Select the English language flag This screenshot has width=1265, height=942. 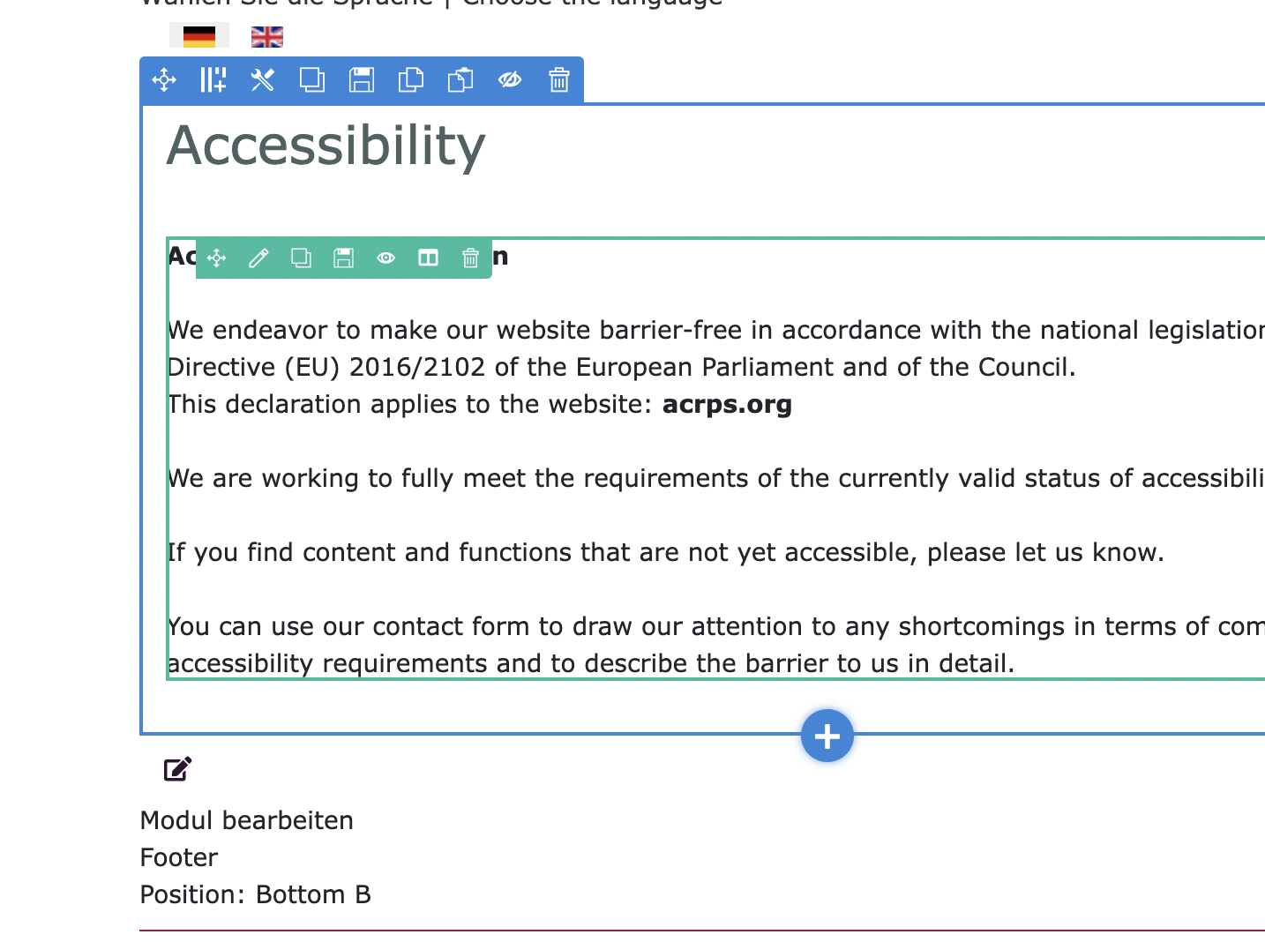pyautogui.click(x=266, y=36)
